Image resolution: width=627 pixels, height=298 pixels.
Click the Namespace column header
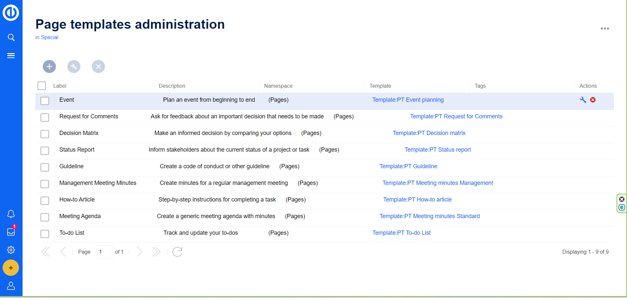(278, 86)
